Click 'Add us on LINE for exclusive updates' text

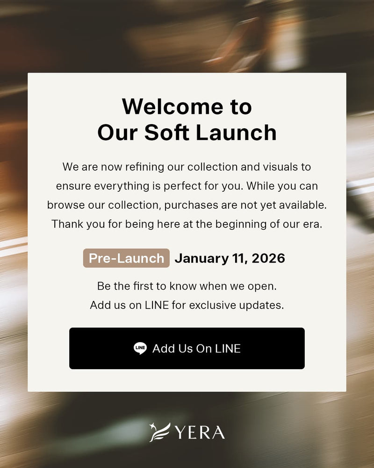[187, 305]
